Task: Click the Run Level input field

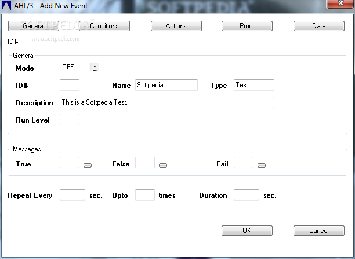Action: (x=70, y=120)
